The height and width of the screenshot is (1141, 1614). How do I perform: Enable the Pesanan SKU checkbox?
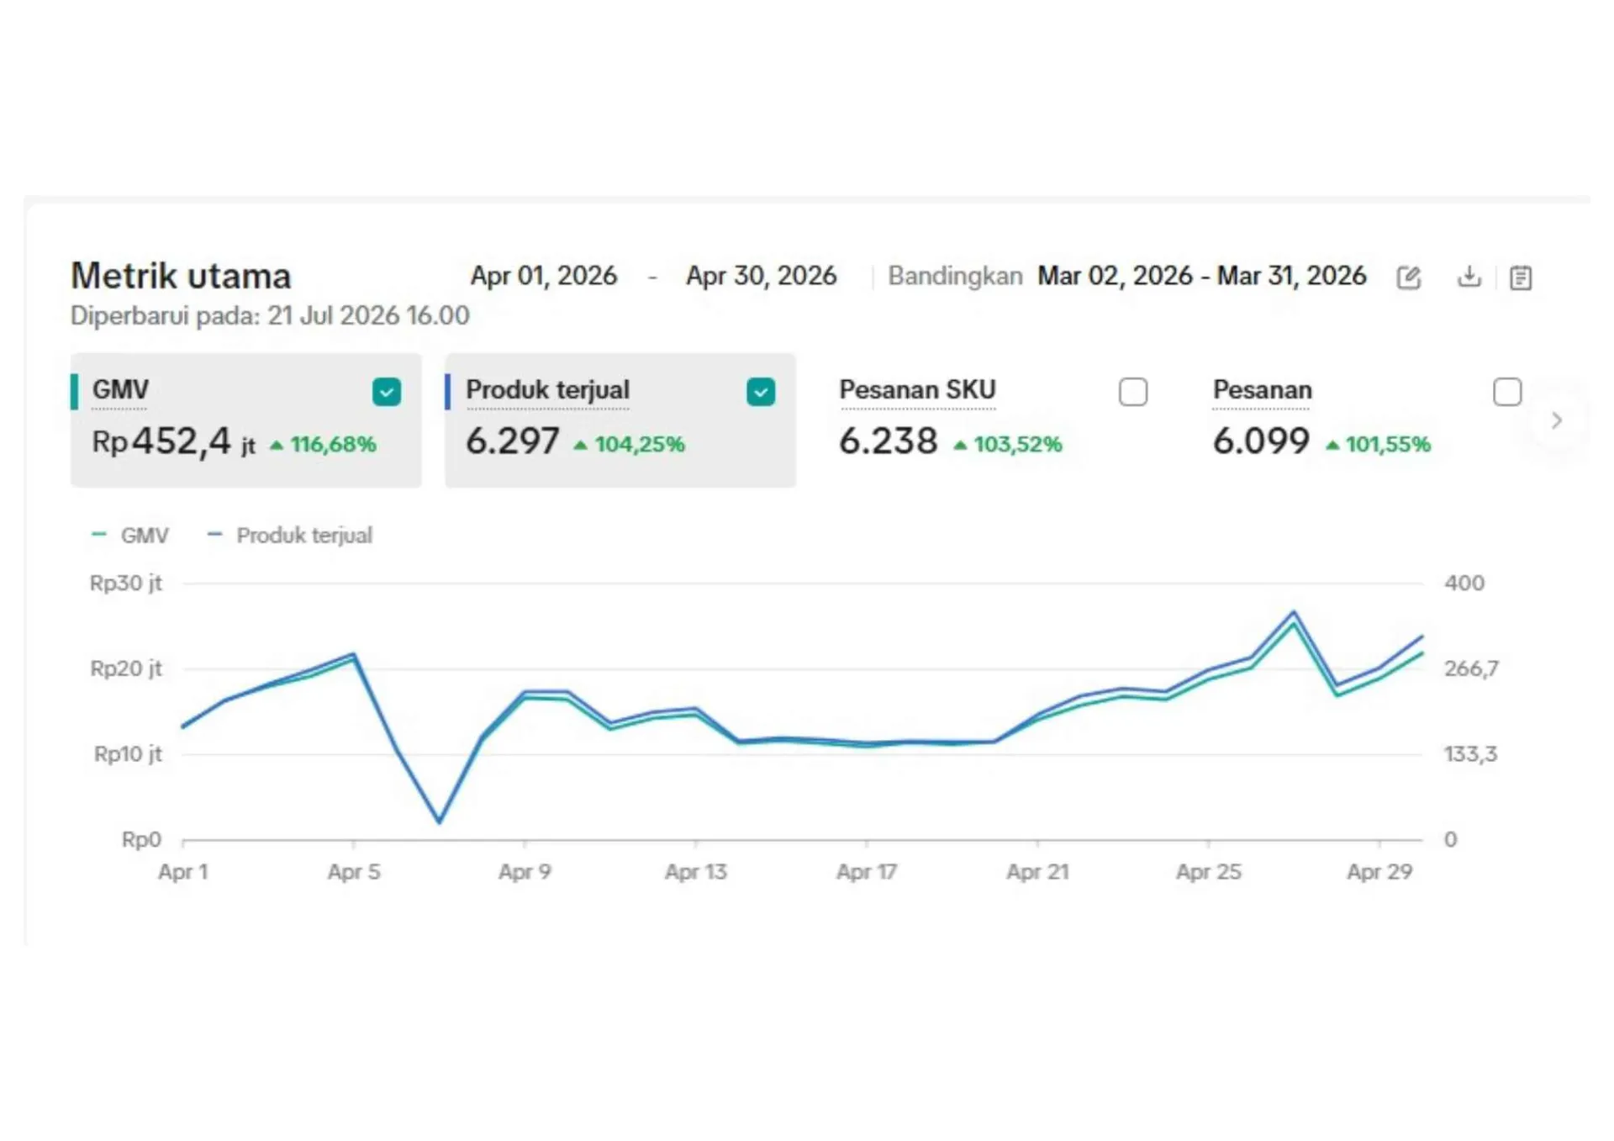(x=1133, y=392)
